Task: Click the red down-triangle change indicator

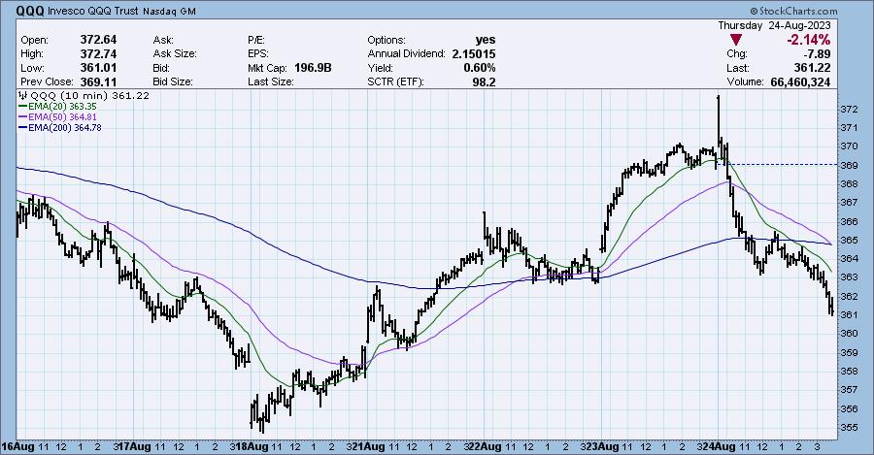Action: (736, 40)
